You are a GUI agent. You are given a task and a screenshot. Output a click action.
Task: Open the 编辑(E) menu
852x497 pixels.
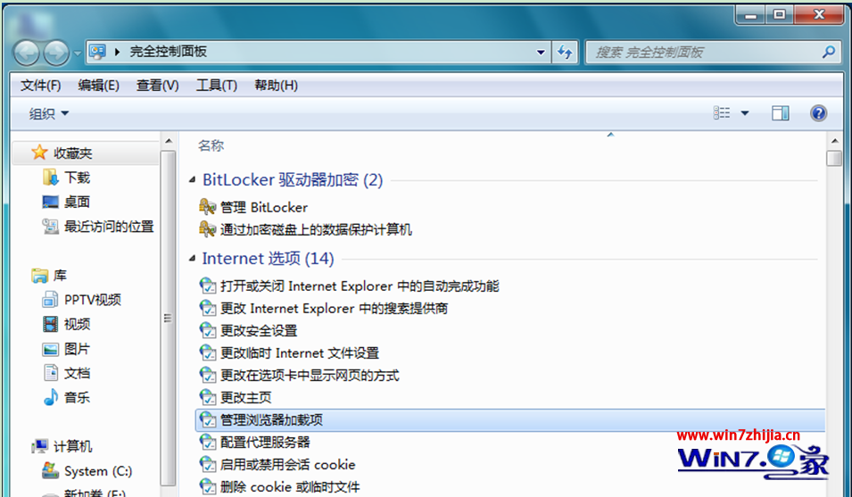[98, 86]
